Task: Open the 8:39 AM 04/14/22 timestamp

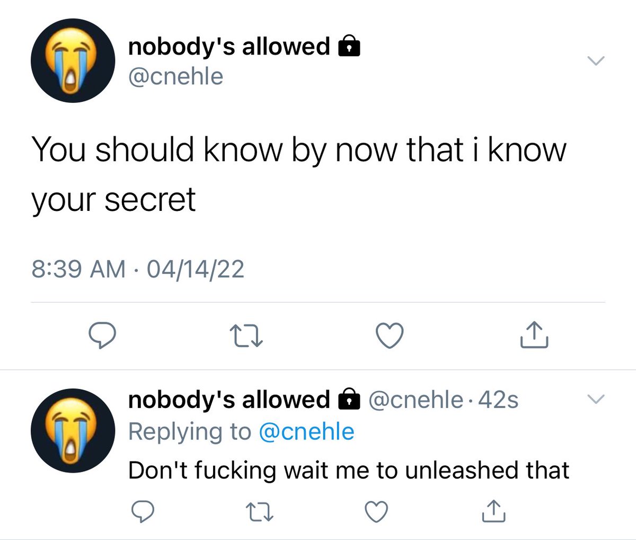Action: pos(138,269)
